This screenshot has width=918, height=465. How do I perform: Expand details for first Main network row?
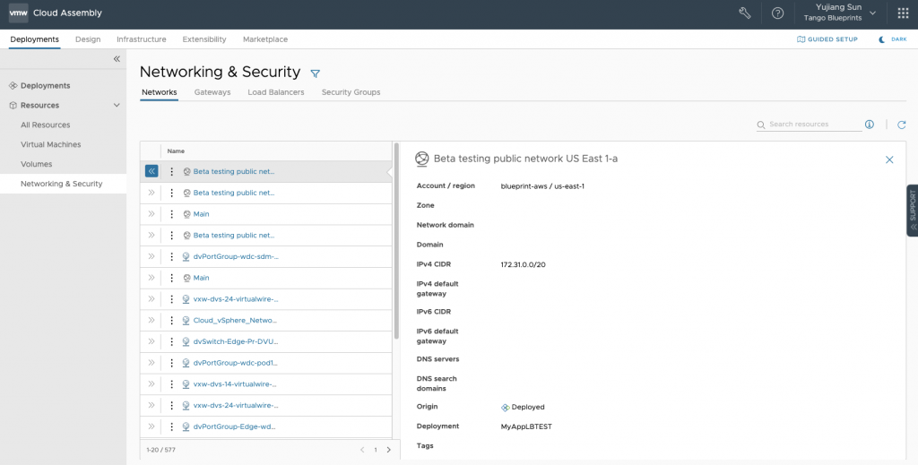coord(152,214)
